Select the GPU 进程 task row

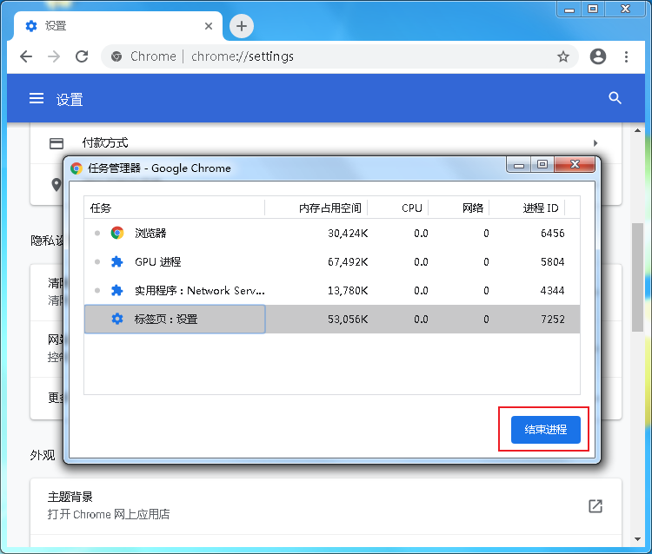tap(332, 261)
